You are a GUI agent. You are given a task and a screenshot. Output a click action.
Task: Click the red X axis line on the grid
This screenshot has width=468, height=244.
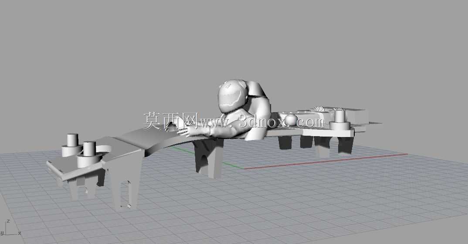pos(326,161)
